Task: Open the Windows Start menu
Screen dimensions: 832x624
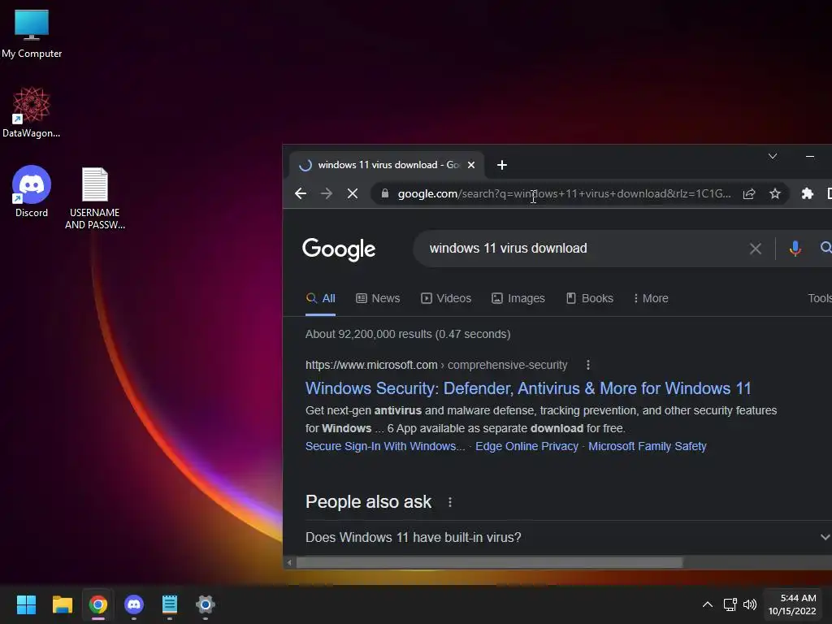Action: pyautogui.click(x=26, y=604)
